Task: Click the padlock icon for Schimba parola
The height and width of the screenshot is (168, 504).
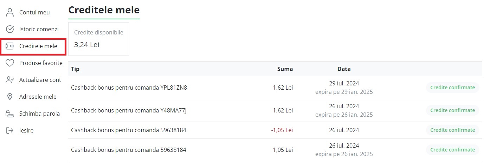Action: pos(10,114)
